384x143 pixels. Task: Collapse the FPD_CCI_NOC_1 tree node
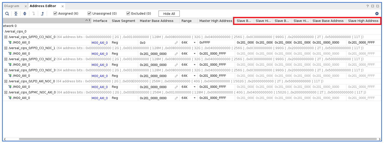[6, 48]
